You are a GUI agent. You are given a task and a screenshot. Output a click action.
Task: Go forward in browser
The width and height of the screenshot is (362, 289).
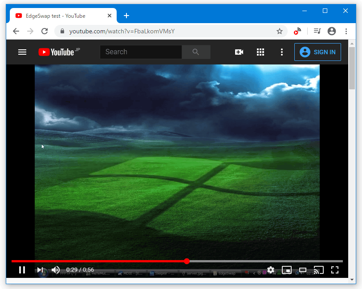coord(30,31)
